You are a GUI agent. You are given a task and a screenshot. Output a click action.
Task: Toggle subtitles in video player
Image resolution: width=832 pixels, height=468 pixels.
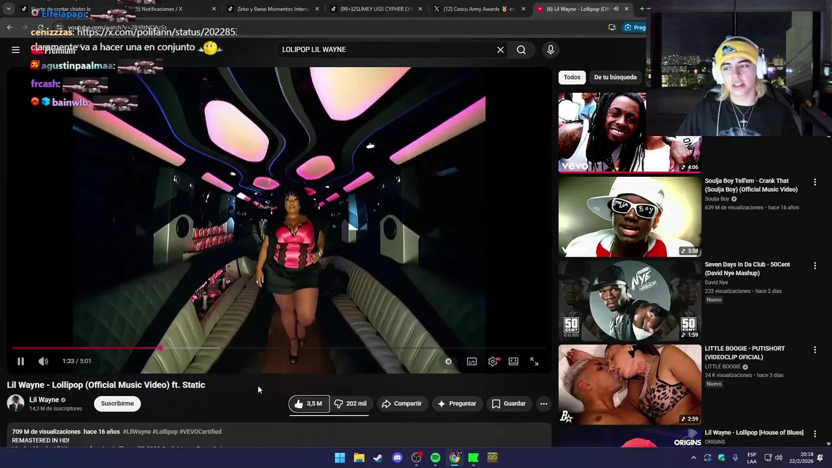[472, 361]
